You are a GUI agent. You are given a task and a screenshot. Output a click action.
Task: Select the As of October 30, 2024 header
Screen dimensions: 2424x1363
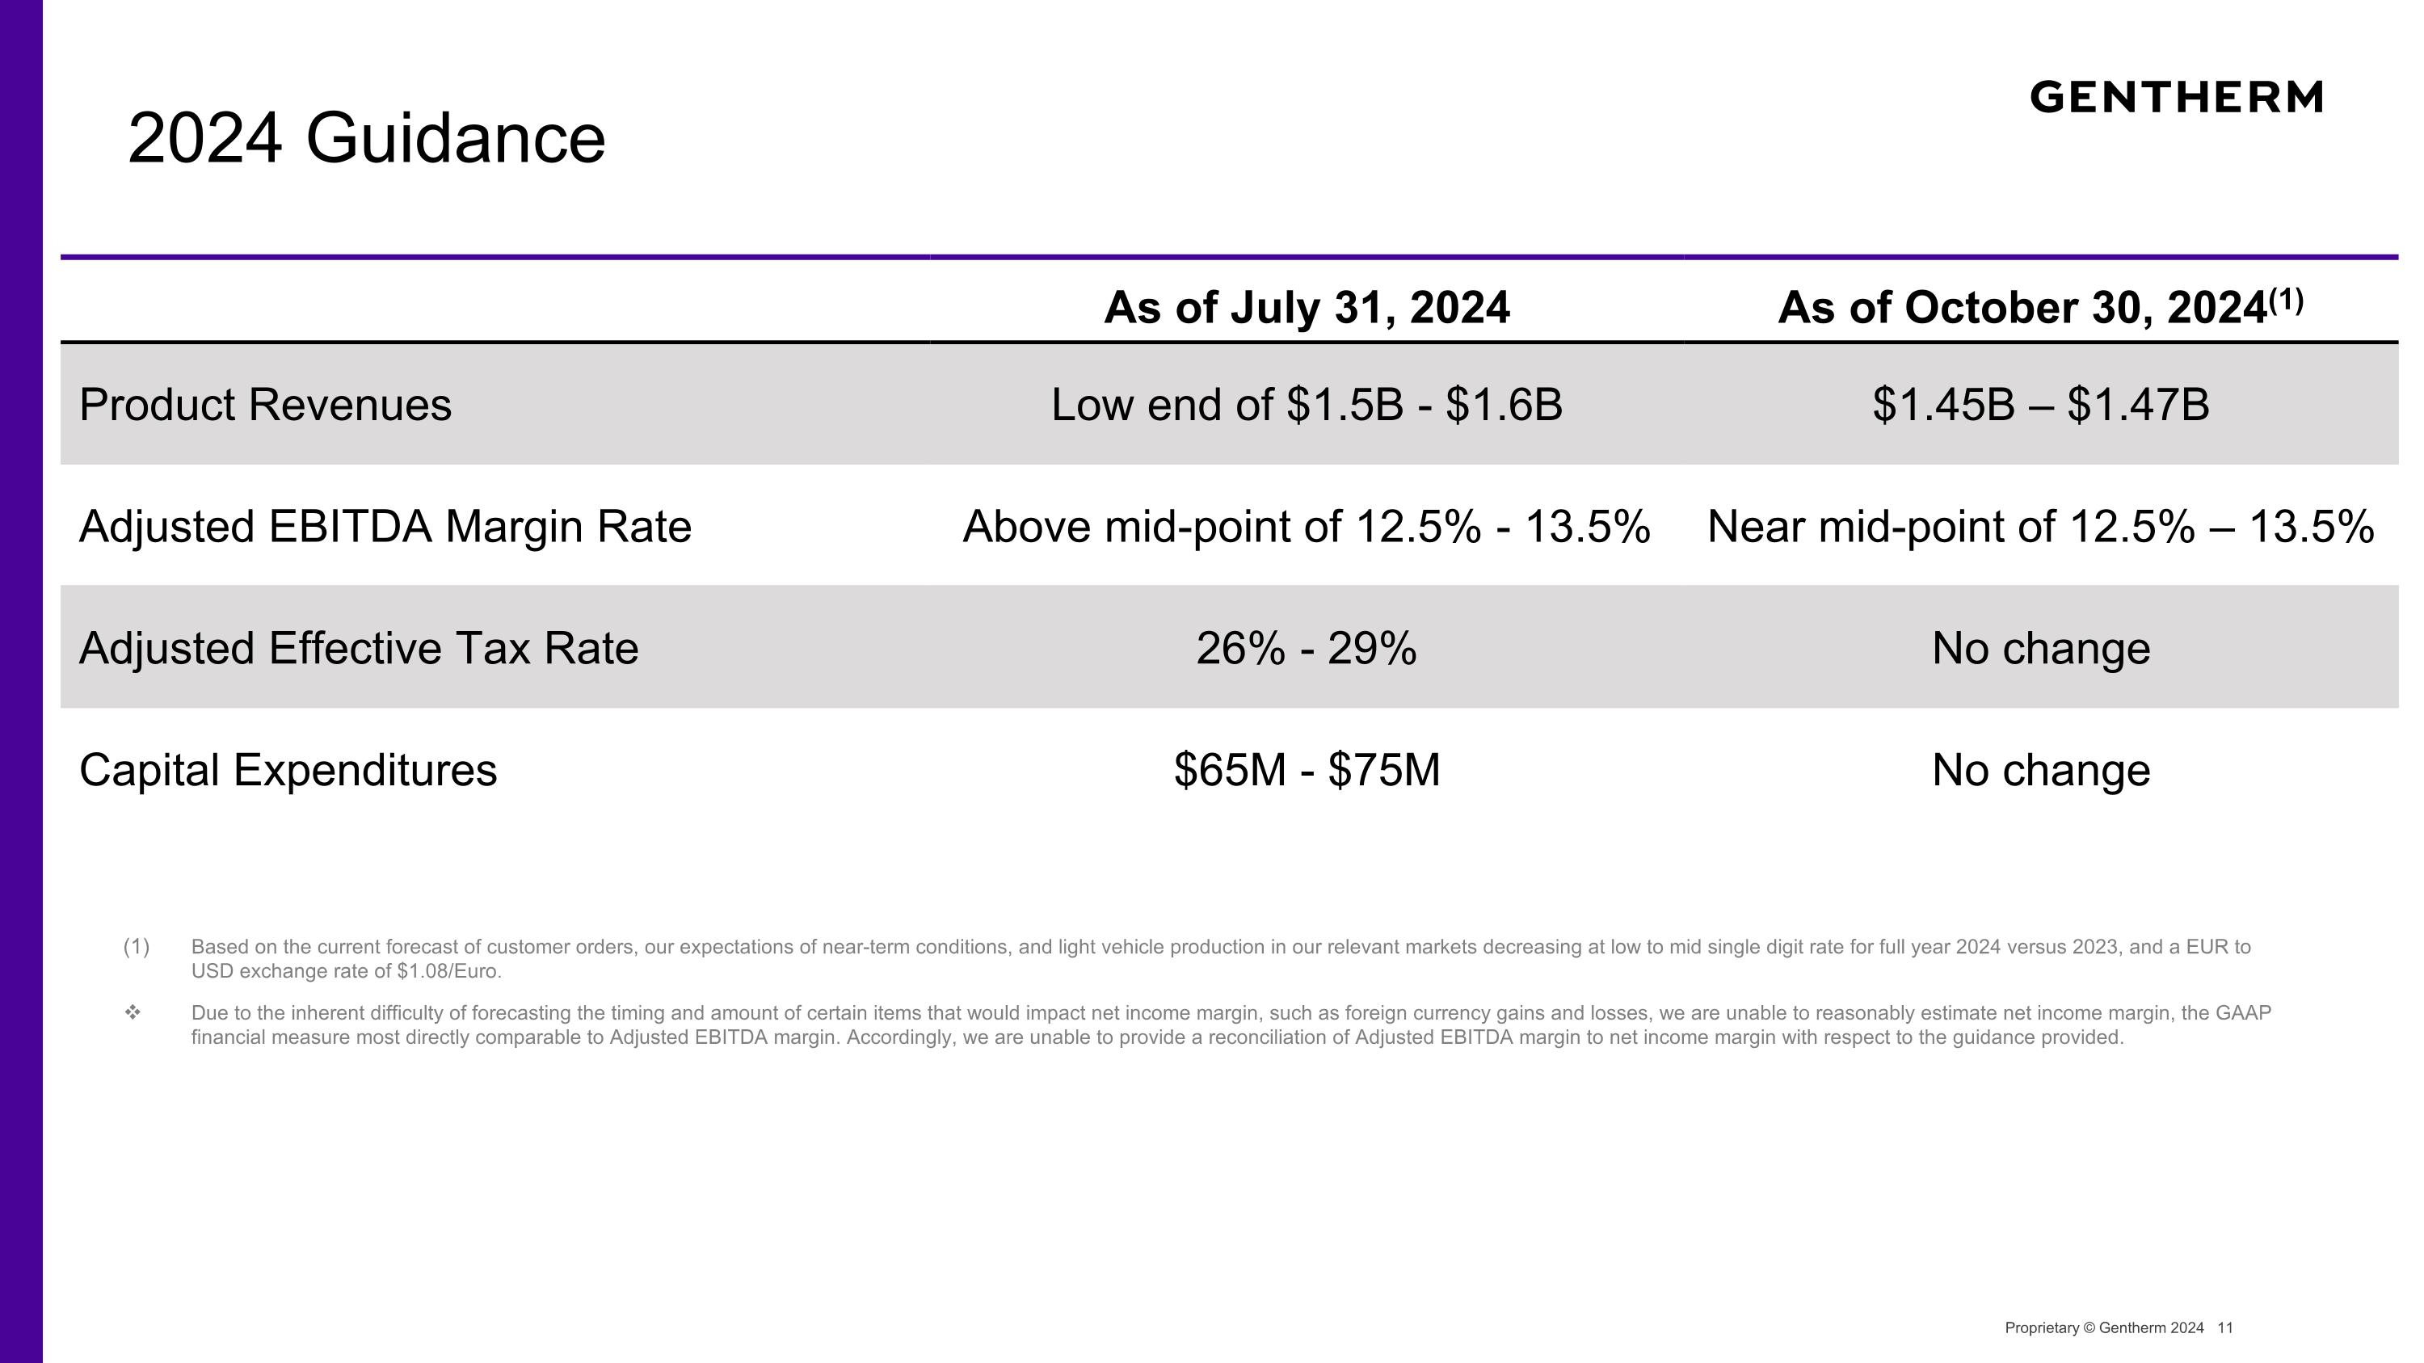point(2022,308)
